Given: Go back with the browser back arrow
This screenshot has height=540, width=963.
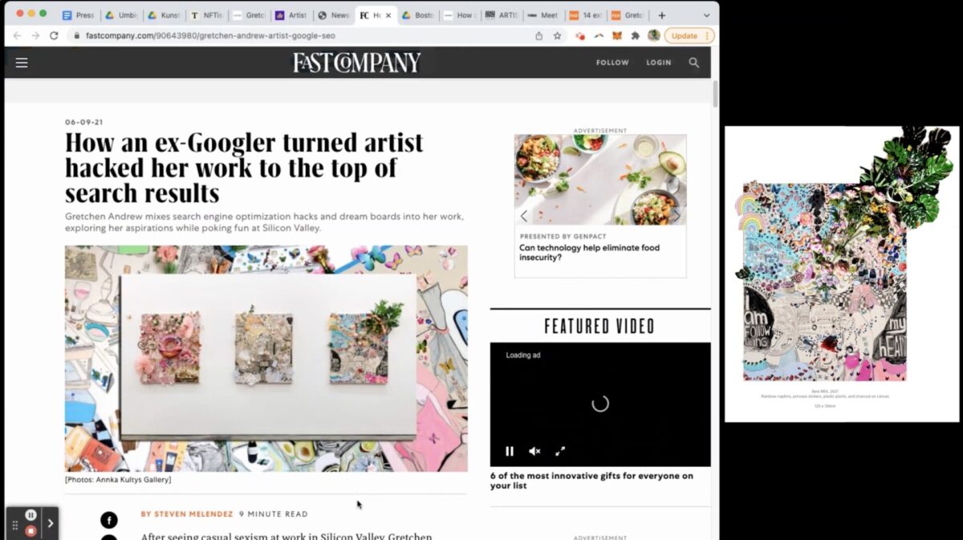Looking at the screenshot, I should [x=17, y=36].
